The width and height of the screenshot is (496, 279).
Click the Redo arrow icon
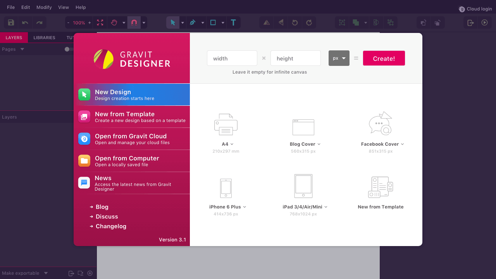click(39, 23)
